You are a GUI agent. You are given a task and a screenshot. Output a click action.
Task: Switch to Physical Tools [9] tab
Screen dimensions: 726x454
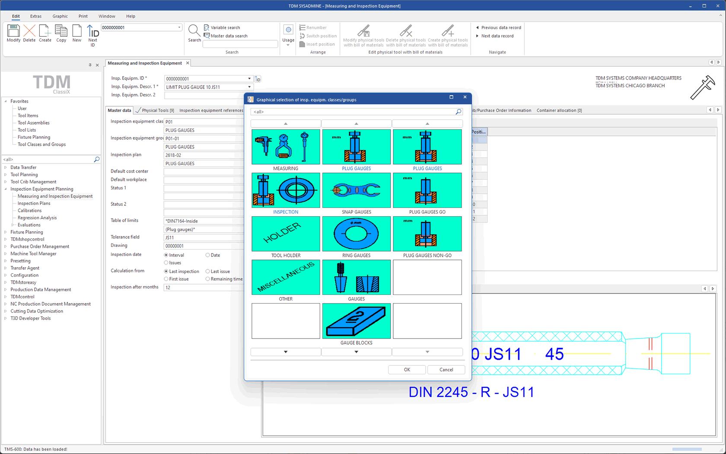tap(155, 110)
